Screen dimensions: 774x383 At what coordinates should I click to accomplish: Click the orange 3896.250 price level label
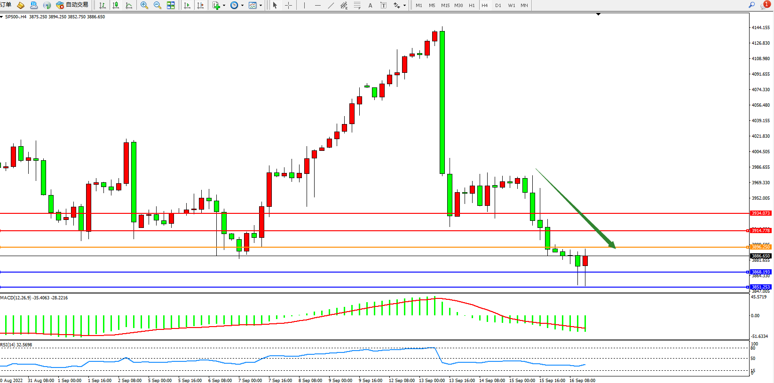[760, 247]
